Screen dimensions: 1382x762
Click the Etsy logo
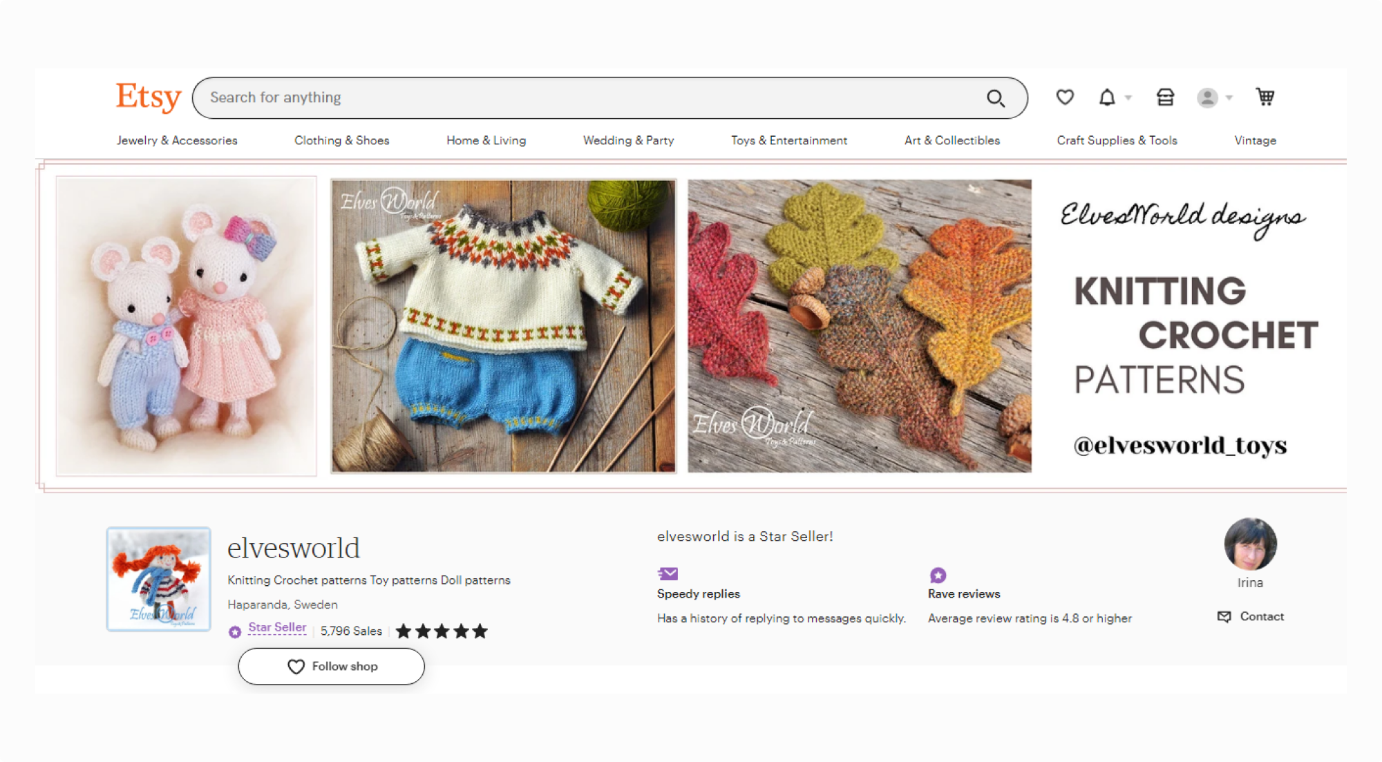click(149, 97)
